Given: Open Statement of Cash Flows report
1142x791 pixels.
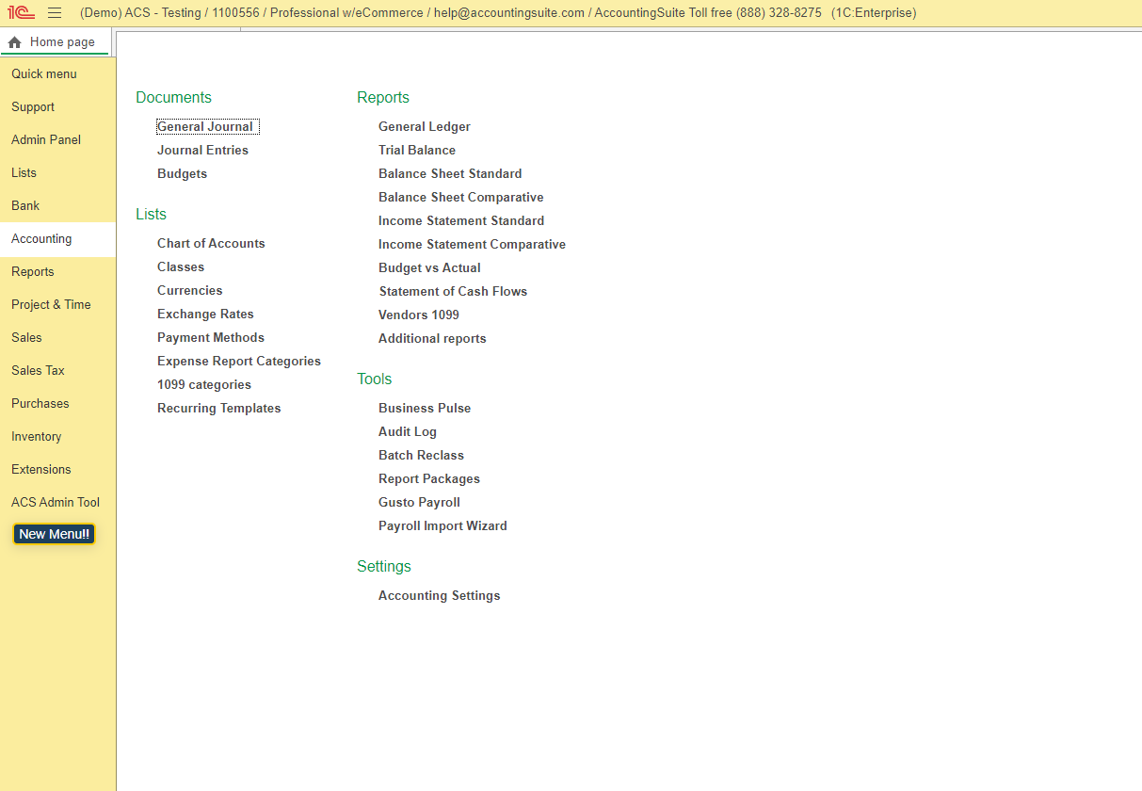Looking at the screenshot, I should point(453,292).
